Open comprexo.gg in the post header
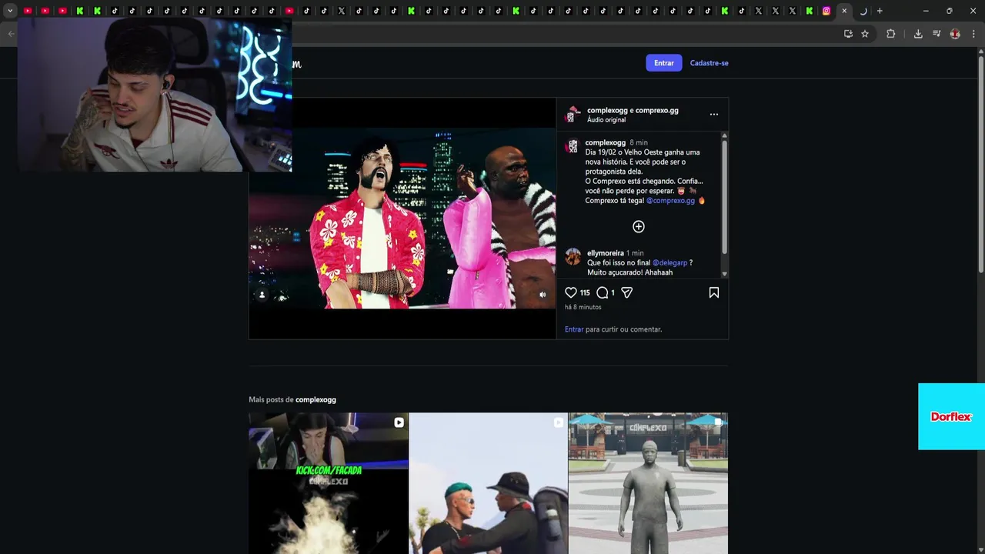Viewport: 985px width, 554px height. 656,110
